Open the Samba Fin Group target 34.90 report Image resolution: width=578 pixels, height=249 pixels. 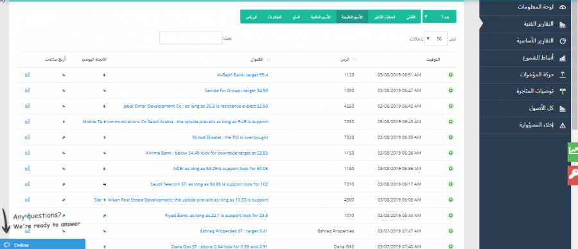point(236,90)
